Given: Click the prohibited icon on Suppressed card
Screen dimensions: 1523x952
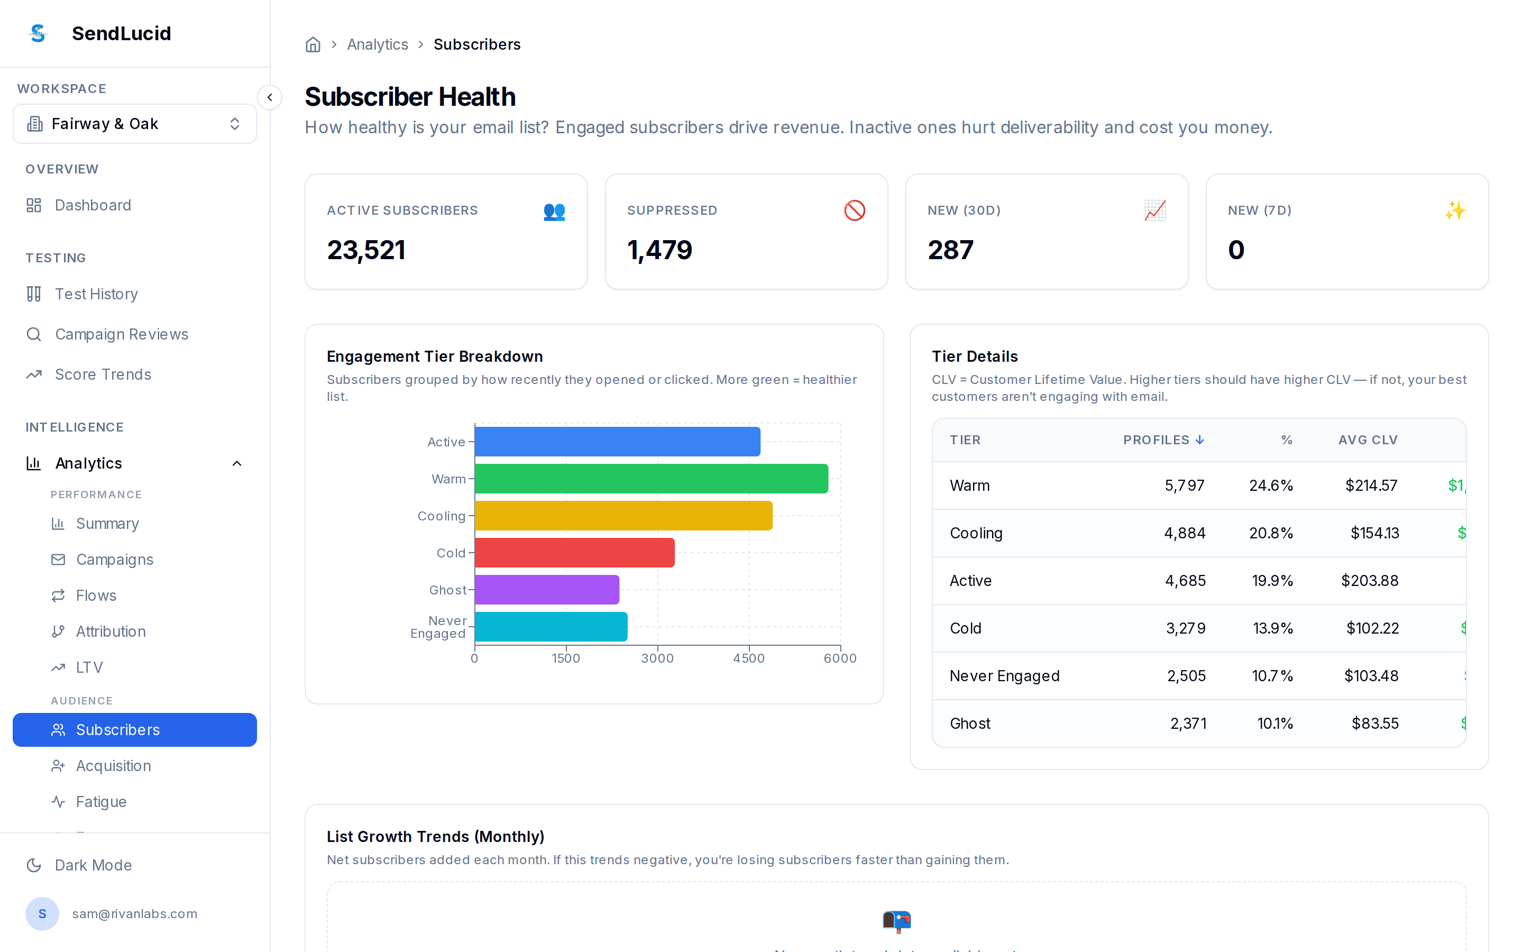Looking at the screenshot, I should pos(855,211).
